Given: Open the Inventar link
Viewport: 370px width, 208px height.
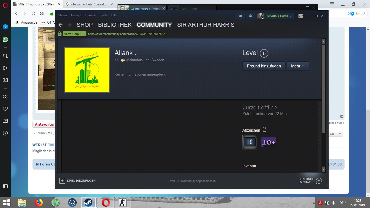Looking at the screenshot, I should pyautogui.click(x=249, y=166).
